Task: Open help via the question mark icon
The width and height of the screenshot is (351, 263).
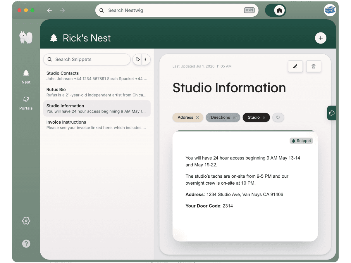Action: coord(26,243)
